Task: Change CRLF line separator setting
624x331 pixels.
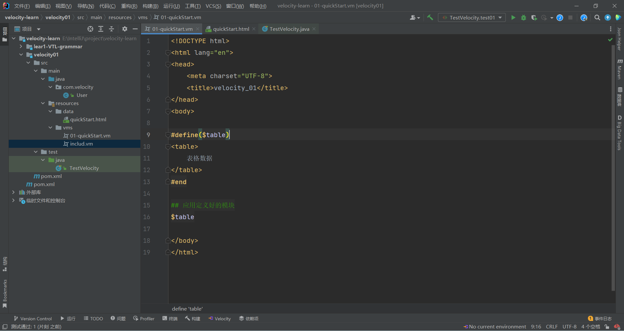Action: tap(552, 327)
